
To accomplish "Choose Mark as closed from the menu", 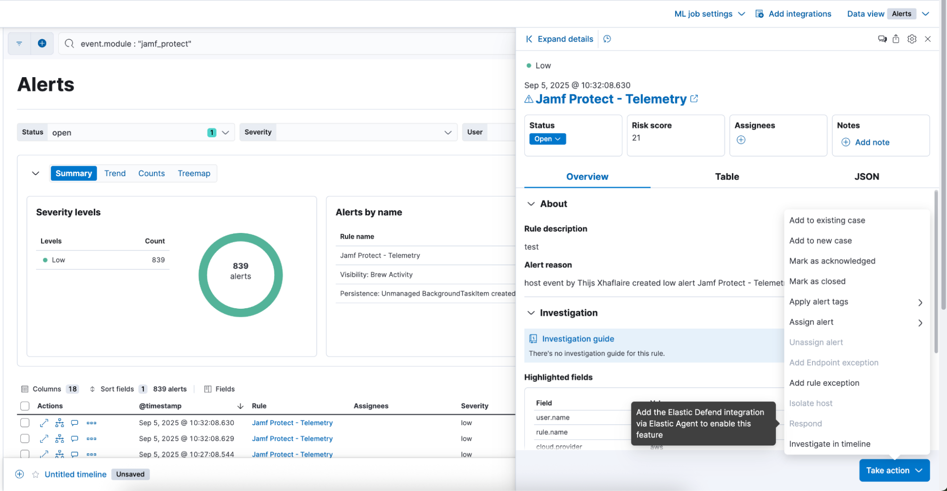I will [817, 281].
